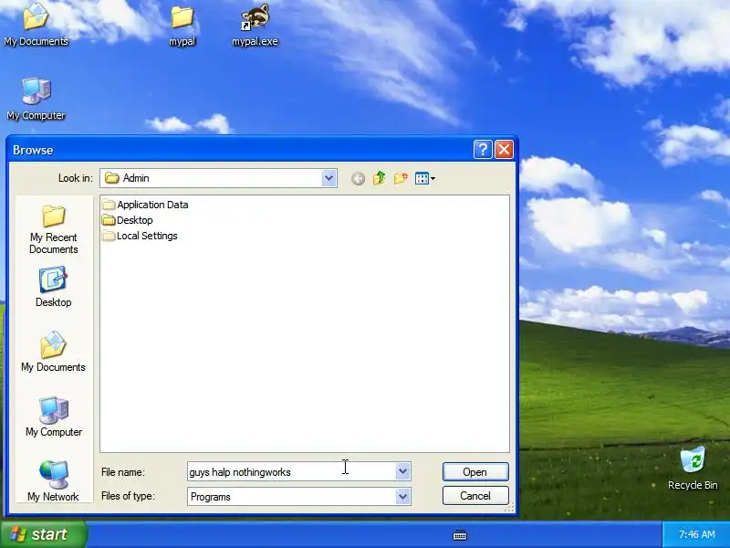Open the View Menu button
The image size is (730, 548).
[x=425, y=178]
